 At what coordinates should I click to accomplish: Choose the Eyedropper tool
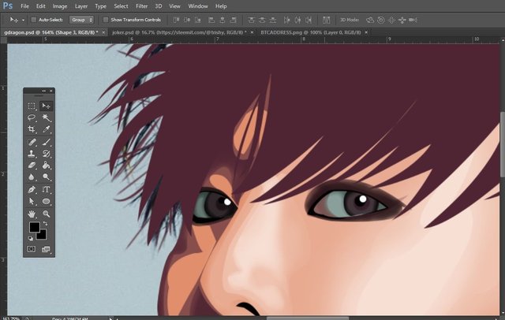tap(46, 129)
